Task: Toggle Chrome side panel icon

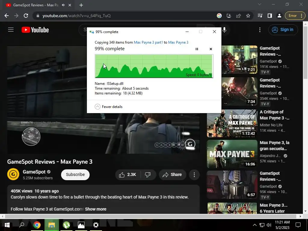Action: 270,16
